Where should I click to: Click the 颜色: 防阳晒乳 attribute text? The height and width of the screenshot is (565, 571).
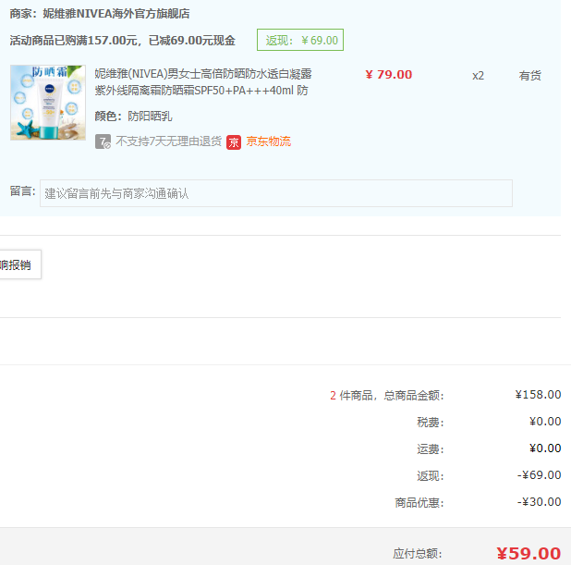[x=133, y=117]
